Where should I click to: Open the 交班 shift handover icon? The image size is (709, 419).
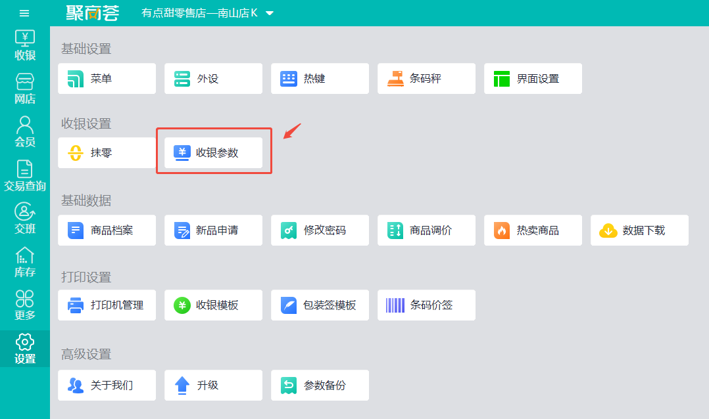pos(25,219)
